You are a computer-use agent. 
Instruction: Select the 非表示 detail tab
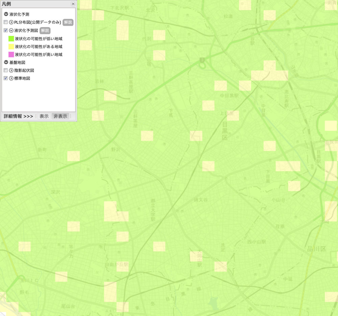(x=60, y=116)
